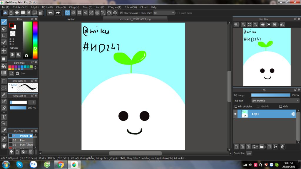Open the Tệp(F) menu

coord(5,7)
